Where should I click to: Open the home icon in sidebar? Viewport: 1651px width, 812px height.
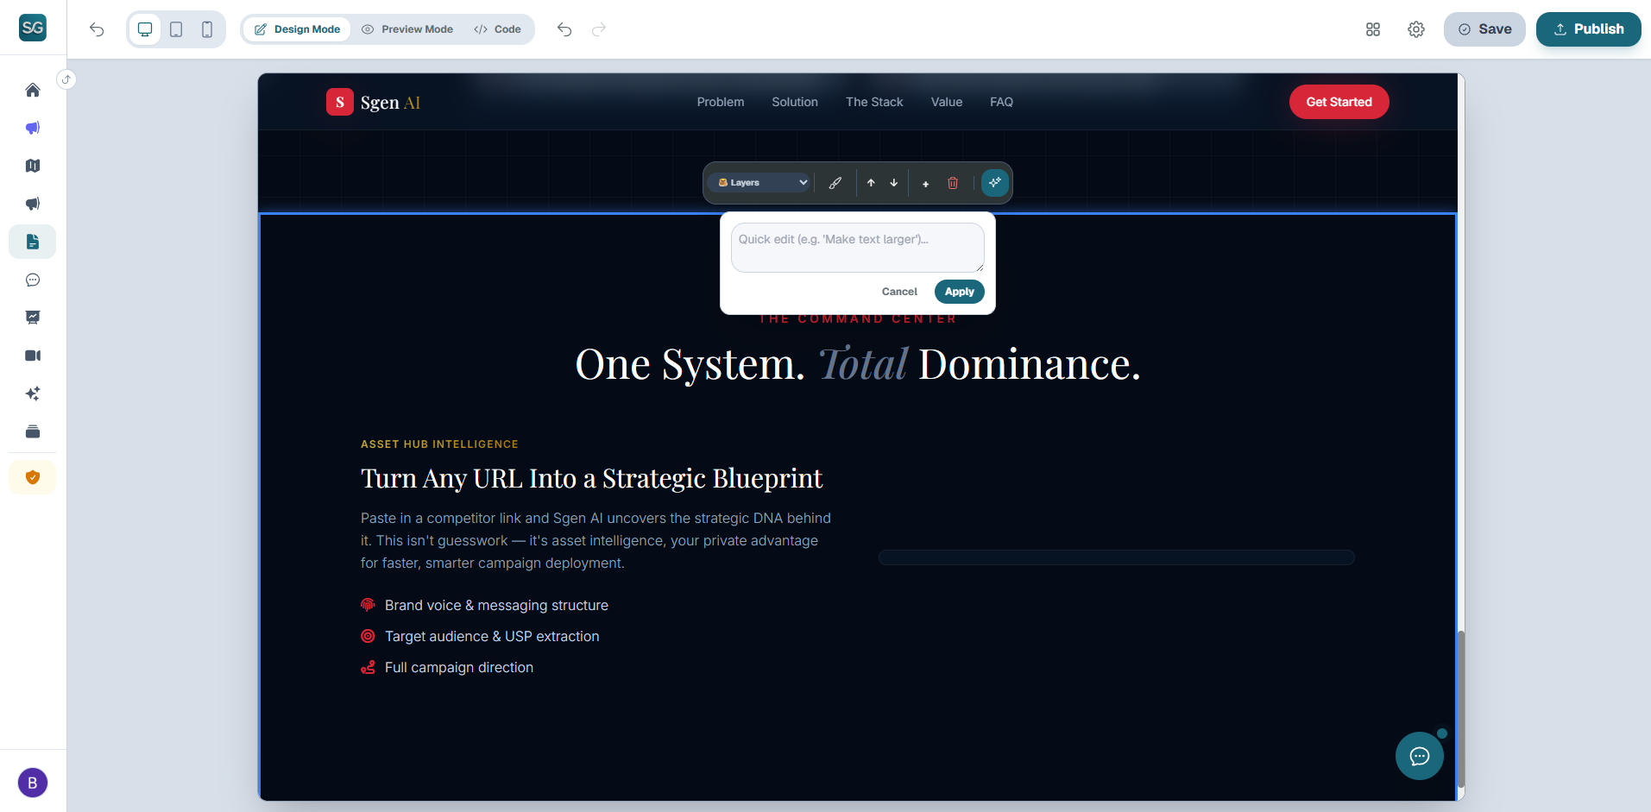coord(33,90)
